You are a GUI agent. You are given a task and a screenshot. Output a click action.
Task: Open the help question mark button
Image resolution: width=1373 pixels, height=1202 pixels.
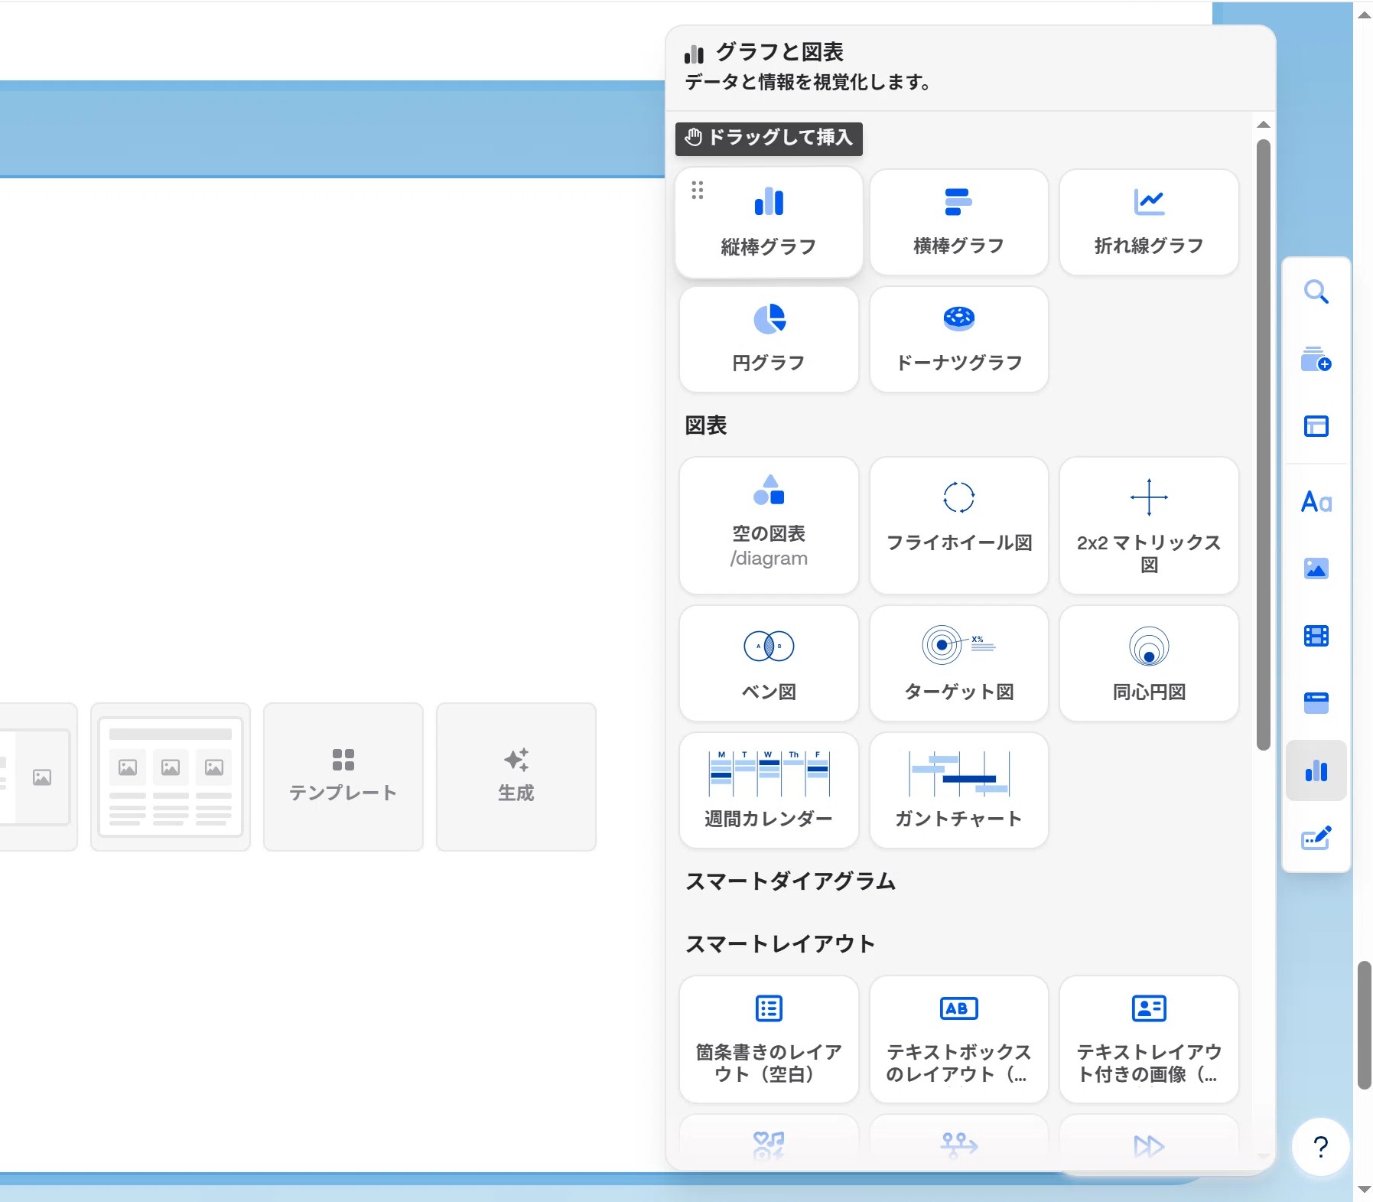1320,1147
